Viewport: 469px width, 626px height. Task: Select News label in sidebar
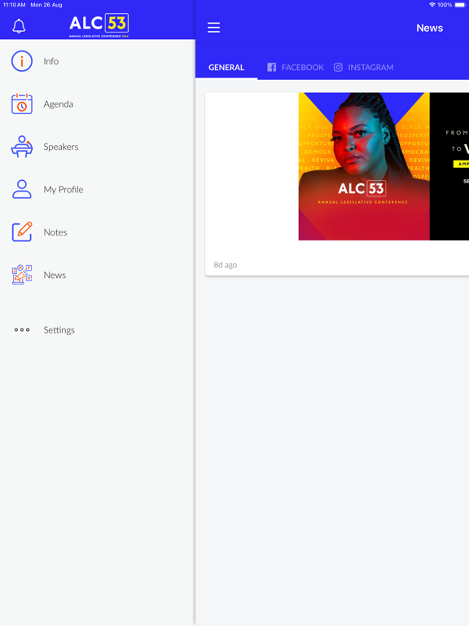(55, 275)
